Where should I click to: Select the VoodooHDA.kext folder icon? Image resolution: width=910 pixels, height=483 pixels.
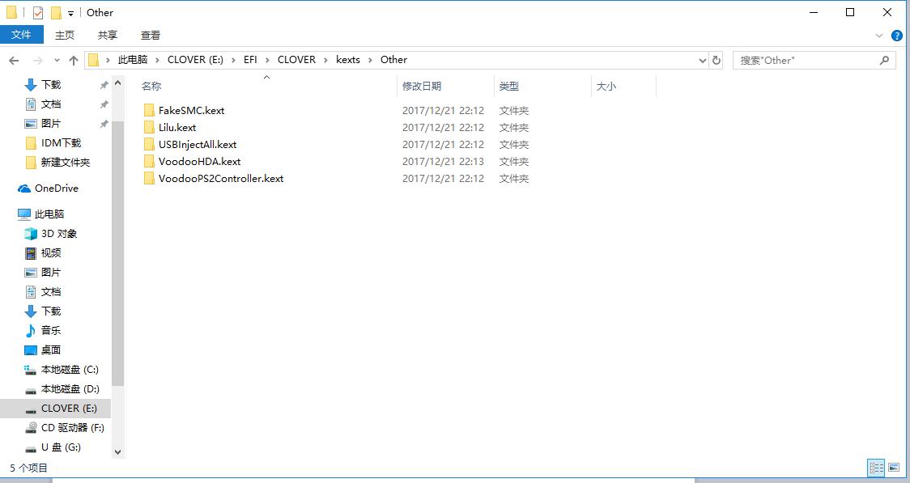point(151,161)
